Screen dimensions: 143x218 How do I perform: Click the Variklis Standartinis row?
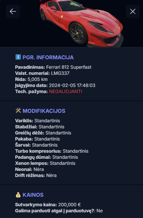38,121
